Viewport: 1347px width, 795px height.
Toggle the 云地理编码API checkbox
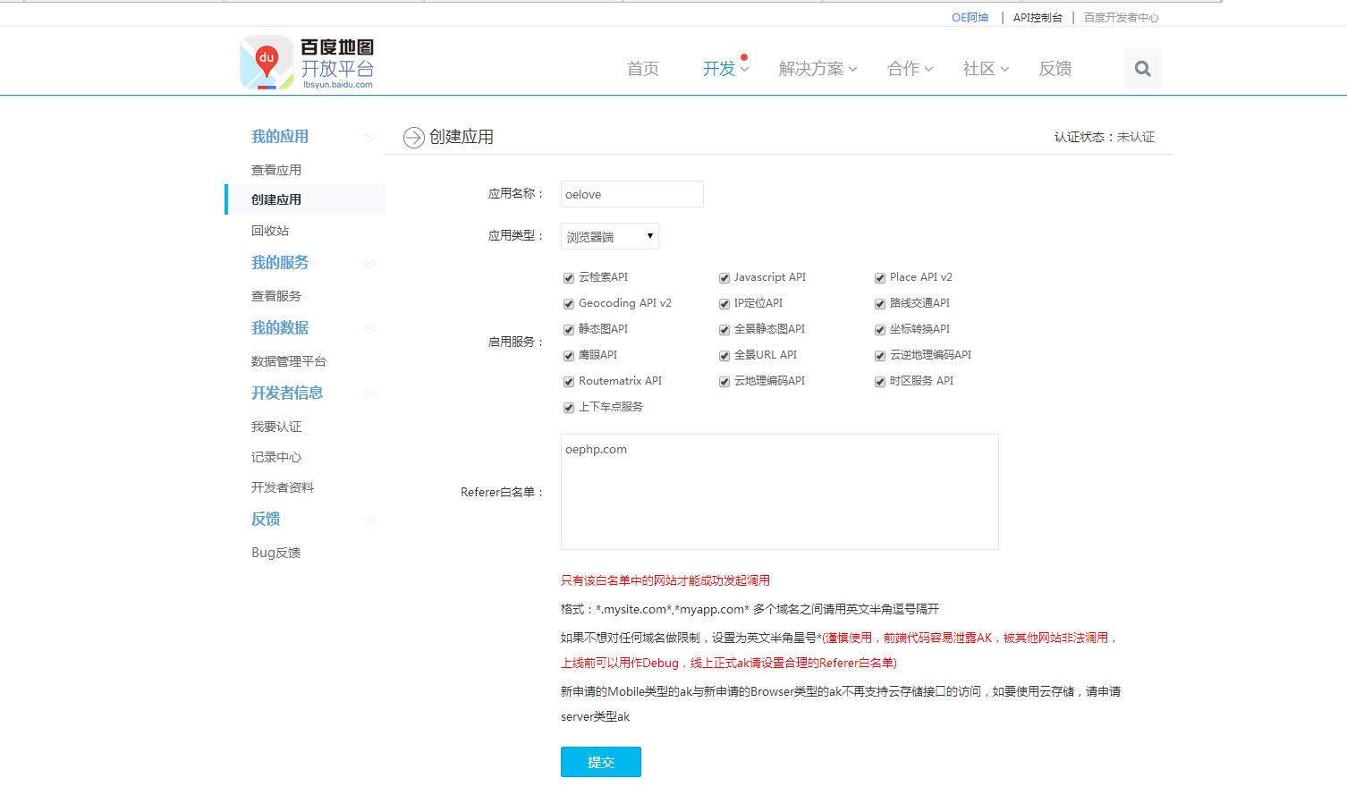coord(724,382)
